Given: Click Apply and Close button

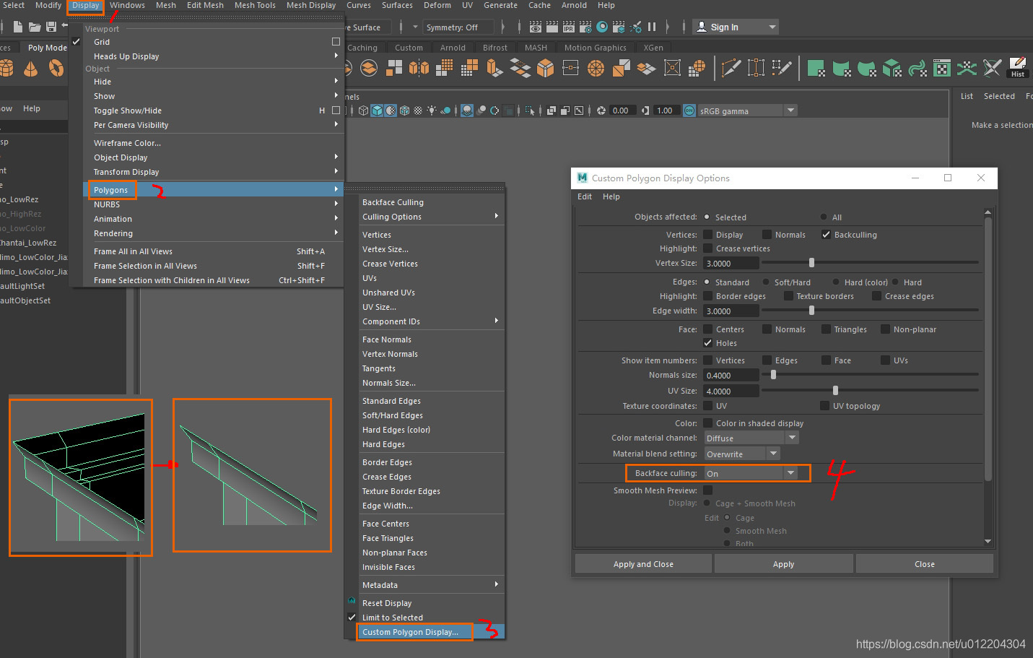Looking at the screenshot, I should pyautogui.click(x=643, y=564).
